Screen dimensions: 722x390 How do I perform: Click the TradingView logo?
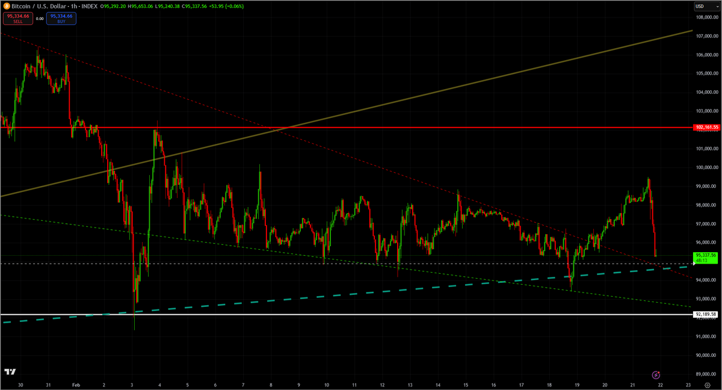(10, 373)
